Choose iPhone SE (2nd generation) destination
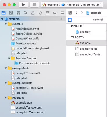 point(81,5)
